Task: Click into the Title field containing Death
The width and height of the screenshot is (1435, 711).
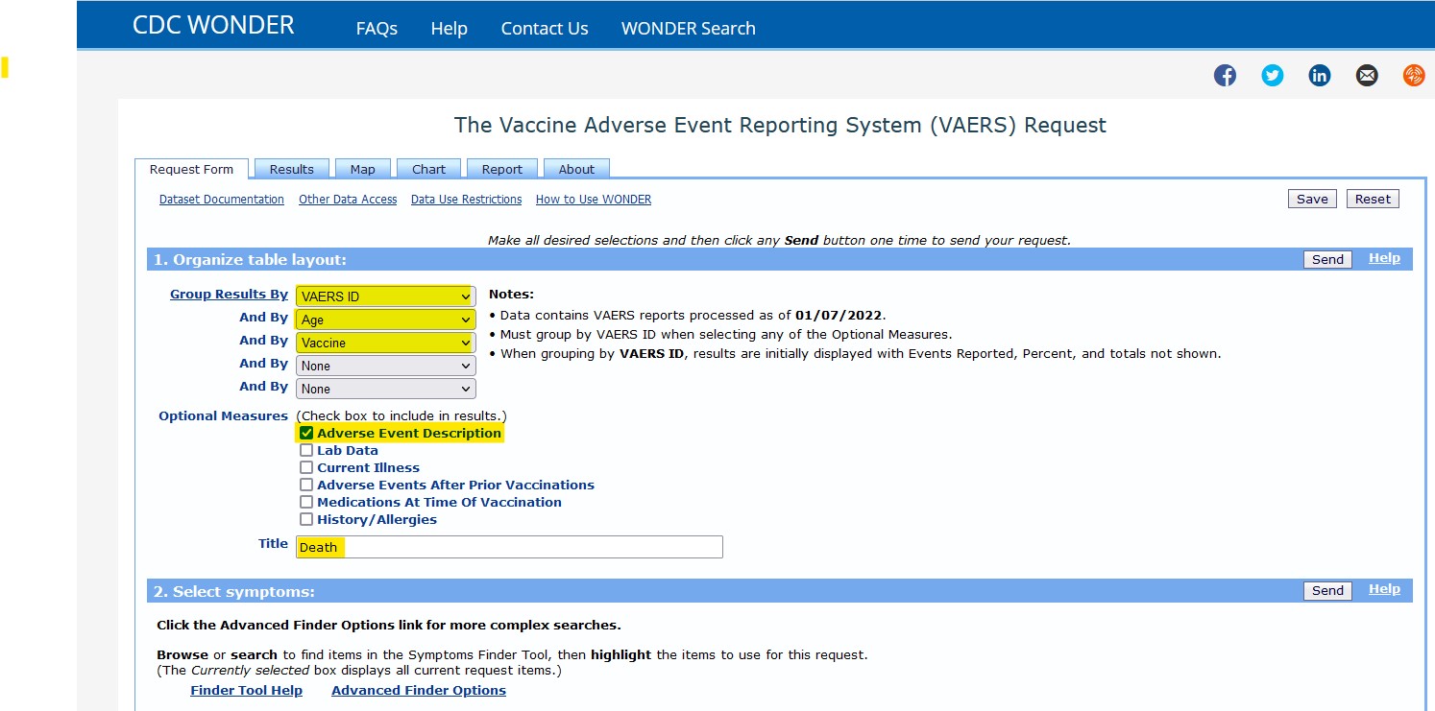Action: coord(509,547)
